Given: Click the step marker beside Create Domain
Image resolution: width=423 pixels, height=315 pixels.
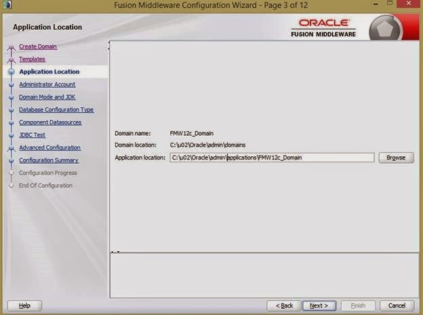Looking at the screenshot, I should coord(12,48).
